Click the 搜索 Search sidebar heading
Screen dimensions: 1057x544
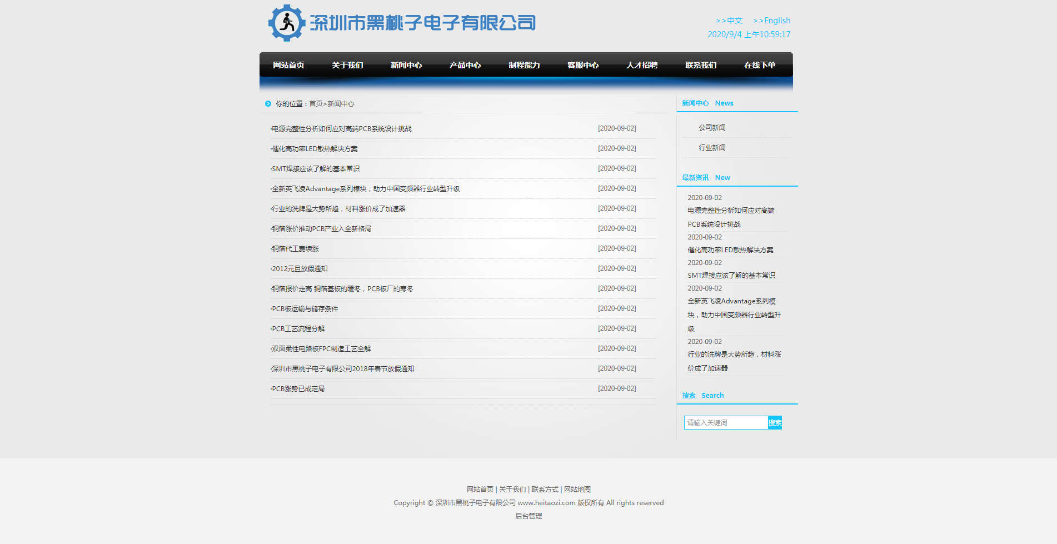click(703, 396)
